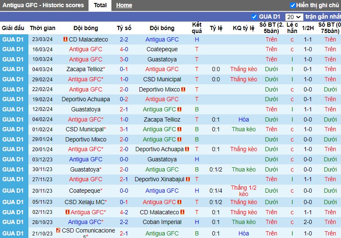Select Deportivo Achuapa in 19/02/24 row
This screenshot has width=341, height=238.
pos(86,99)
